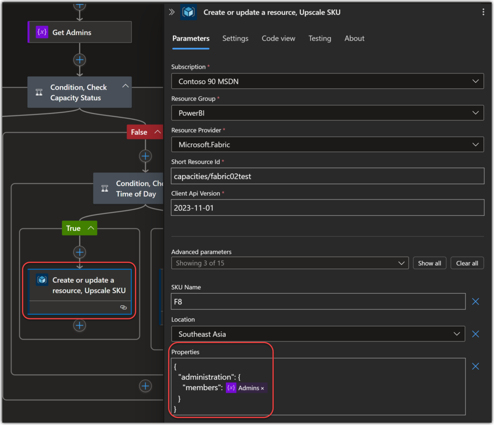Viewport: 494px width, 425px height.
Task: Click the connection link icon on Upscale SKU
Action: click(x=123, y=307)
